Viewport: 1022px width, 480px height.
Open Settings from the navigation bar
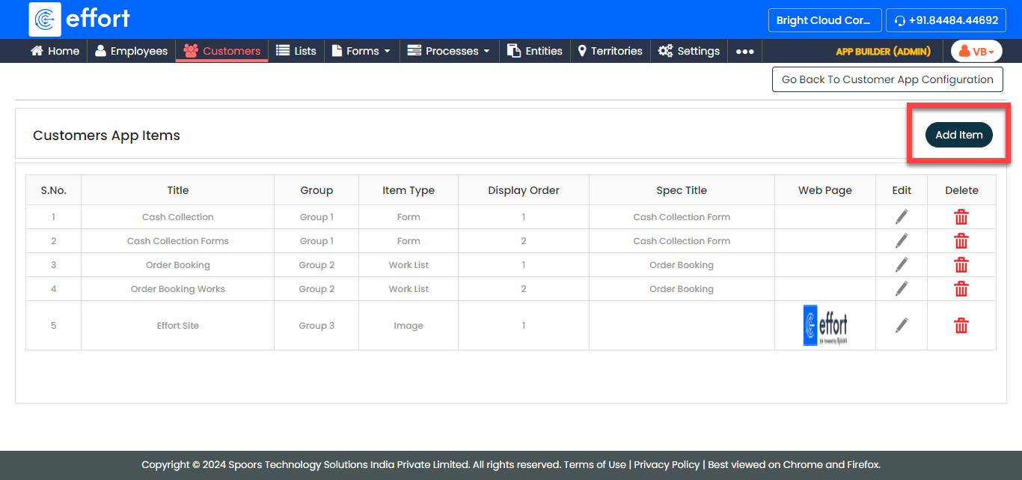(x=689, y=51)
